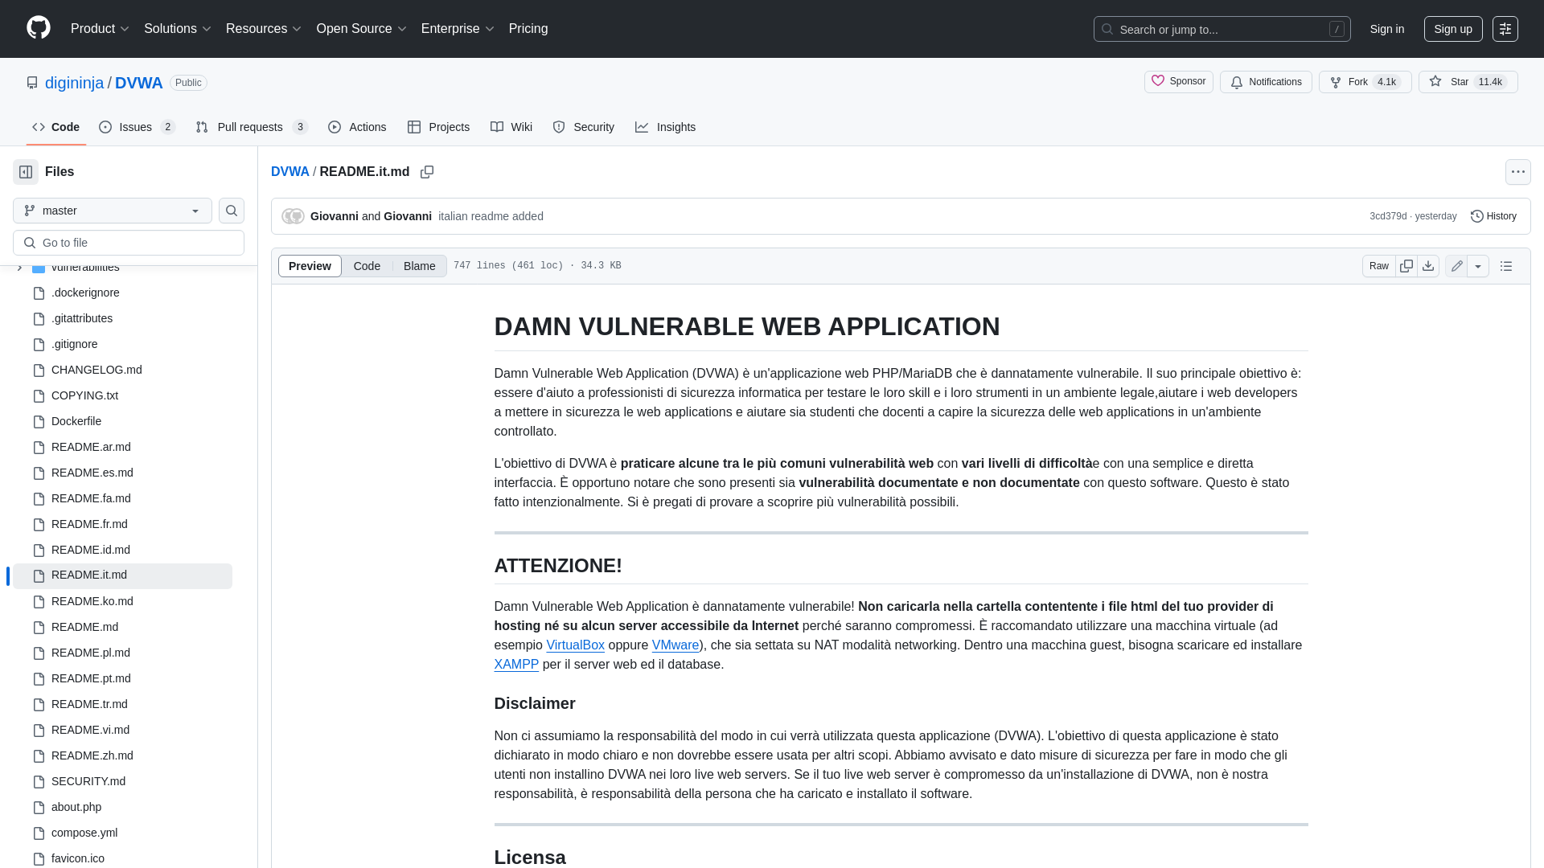Image resolution: width=1544 pixels, height=868 pixels.
Task: Copy the file path icon
Action: pyautogui.click(x=427, y=172)
